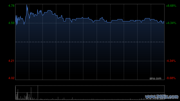Click the +4.34% percentage label
180x101 pixels.
[171, 23]
